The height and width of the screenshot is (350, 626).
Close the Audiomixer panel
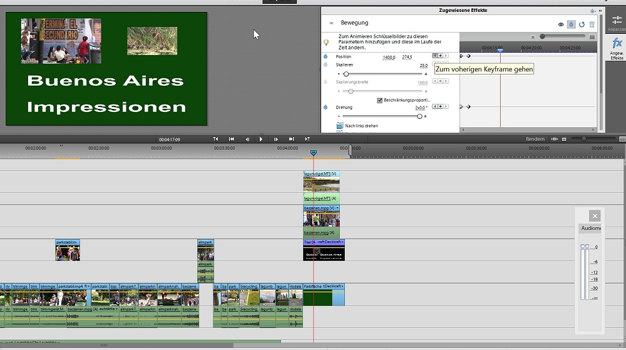(595, 216)
